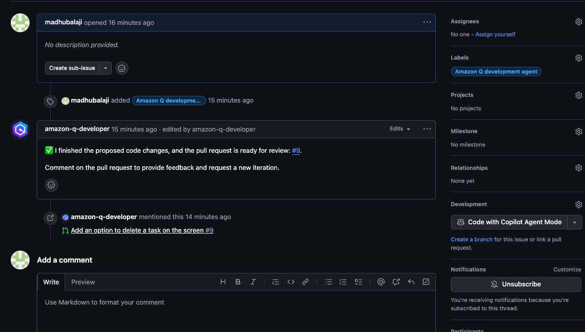
Task: Expand the Create sub-issue dropdown arrow
Action: (x=106, y=68)
